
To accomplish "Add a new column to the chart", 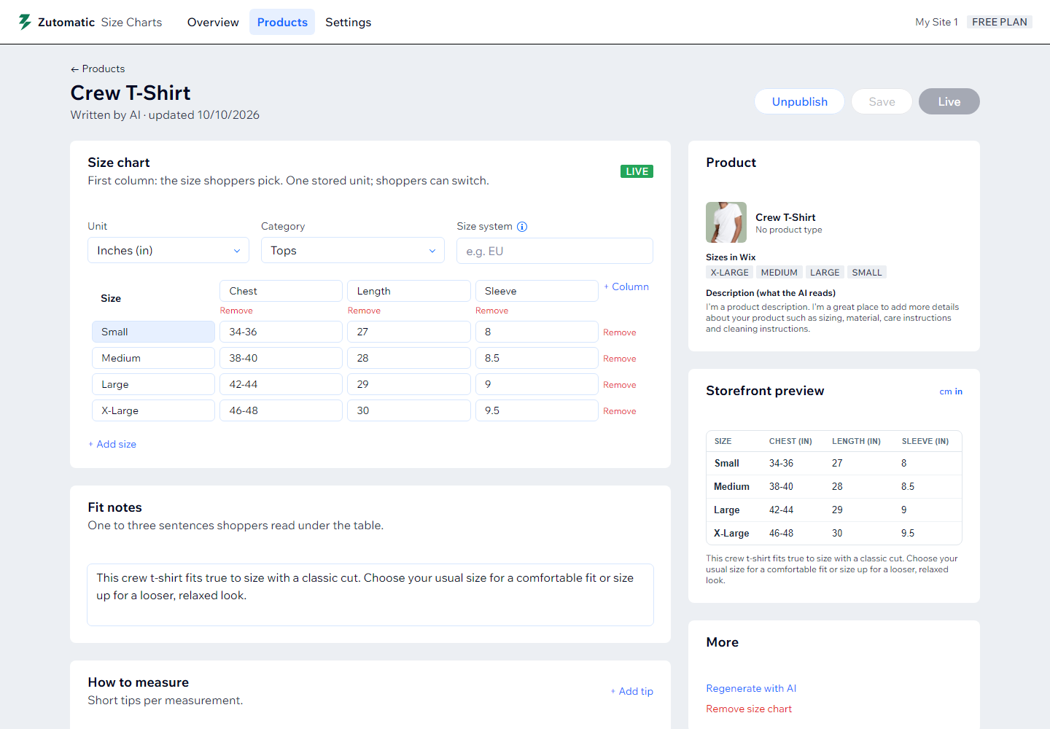I will (x=626, y=286).
